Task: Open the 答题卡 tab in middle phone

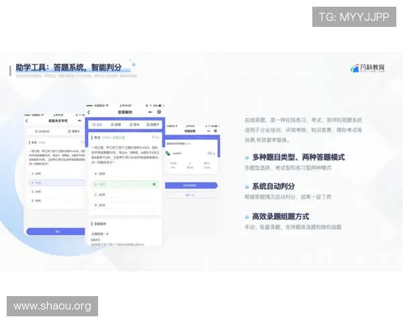Action: pyautogui.click(x=153, y=124)
